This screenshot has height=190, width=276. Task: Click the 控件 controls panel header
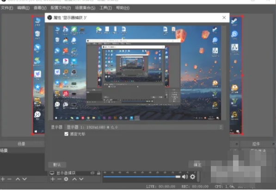pos(256,144)
